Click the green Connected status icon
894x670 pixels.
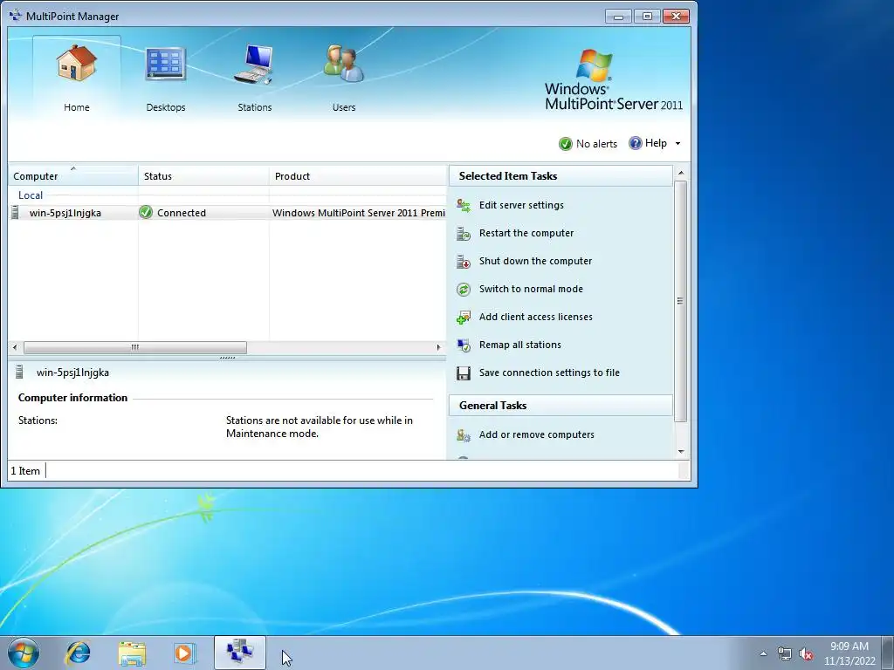pos(146,213)
